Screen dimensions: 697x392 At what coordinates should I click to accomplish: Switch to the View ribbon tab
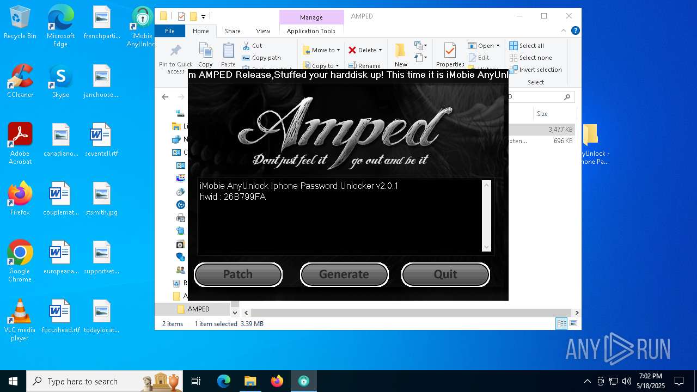[x=263, y=31]
